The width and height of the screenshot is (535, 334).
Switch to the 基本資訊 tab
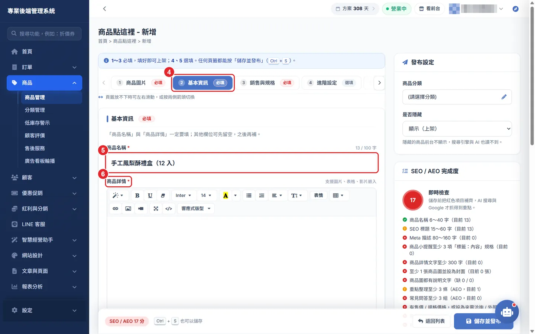202,83
